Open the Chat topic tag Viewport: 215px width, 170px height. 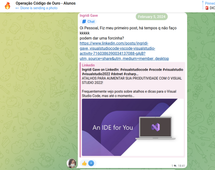(88, 22)
